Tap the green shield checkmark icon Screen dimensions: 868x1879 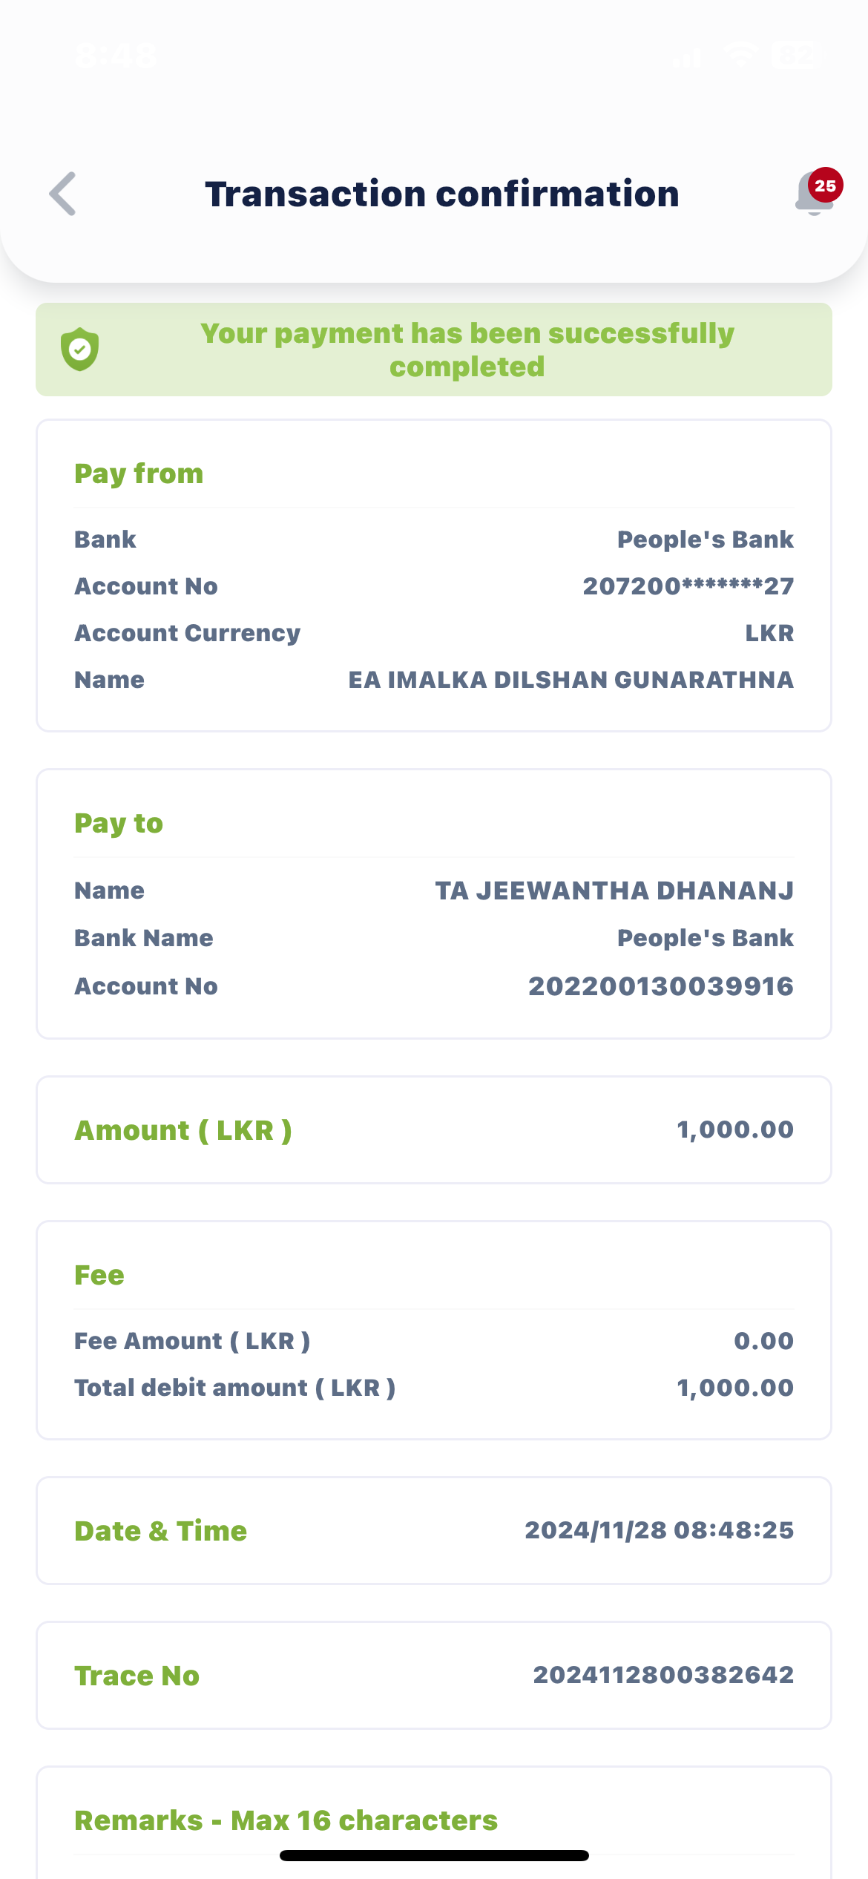[80, 349]
